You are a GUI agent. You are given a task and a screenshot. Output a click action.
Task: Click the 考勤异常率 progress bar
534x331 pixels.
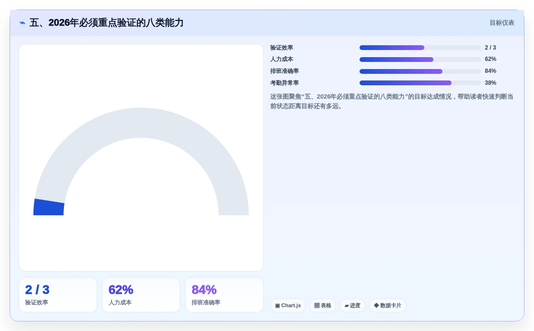click(420, 83)
